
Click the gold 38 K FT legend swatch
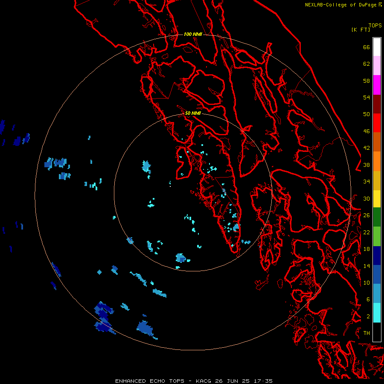[x=377, y=180]
